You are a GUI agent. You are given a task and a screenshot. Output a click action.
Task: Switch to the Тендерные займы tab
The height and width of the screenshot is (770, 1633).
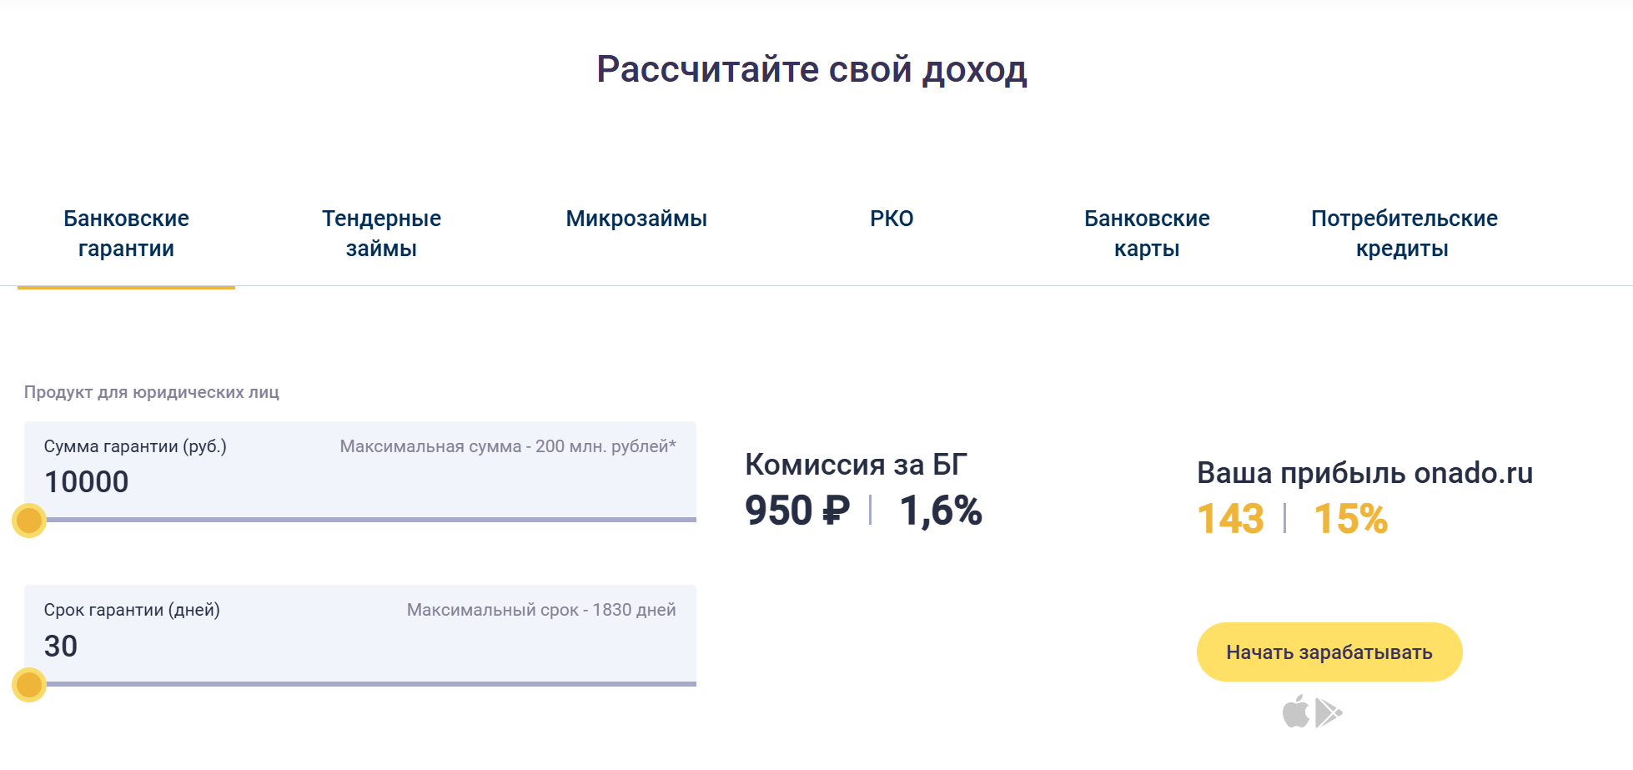coord(381,234)
